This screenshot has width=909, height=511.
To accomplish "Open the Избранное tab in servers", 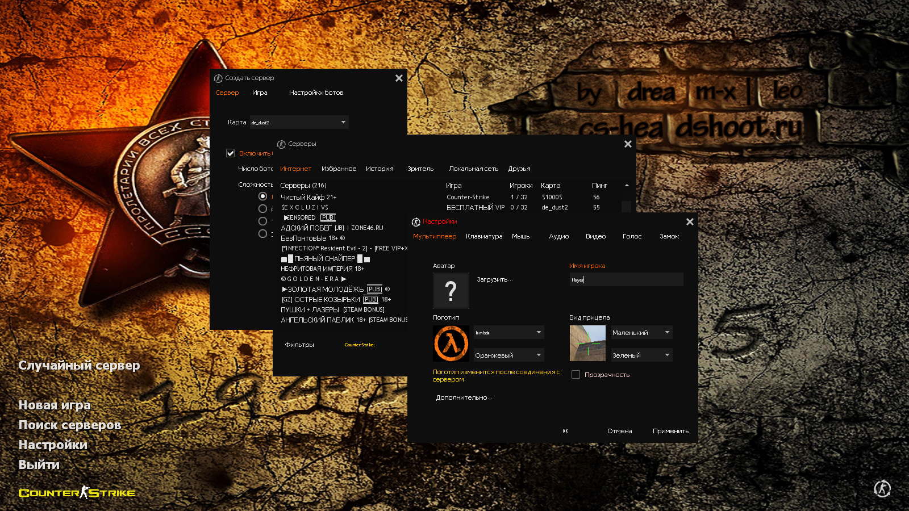I will [x=339, y=169].
